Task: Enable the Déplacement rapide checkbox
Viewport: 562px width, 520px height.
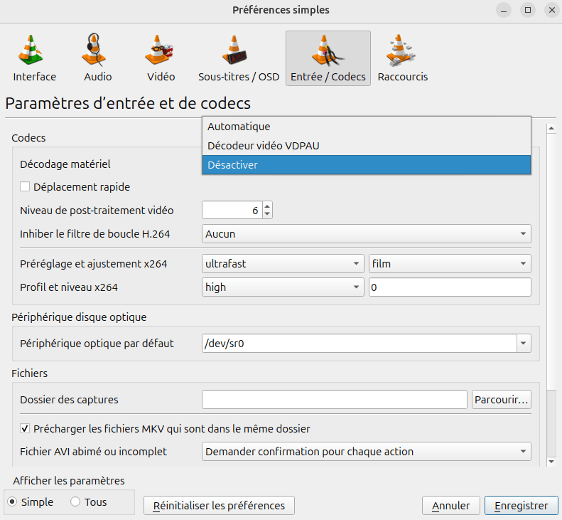Action: [26, 187]
